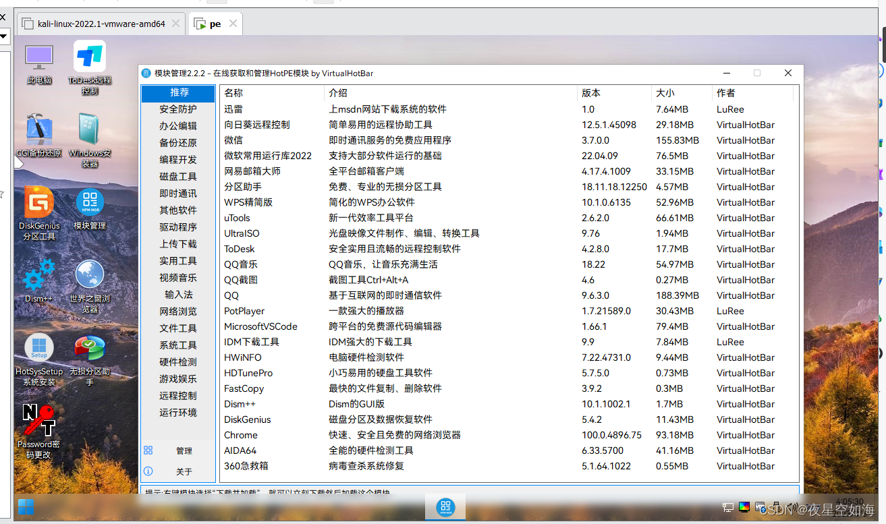Sort modules by 版本 column header
The width and height of the screenshot is (886, 524).
point(615,93)
